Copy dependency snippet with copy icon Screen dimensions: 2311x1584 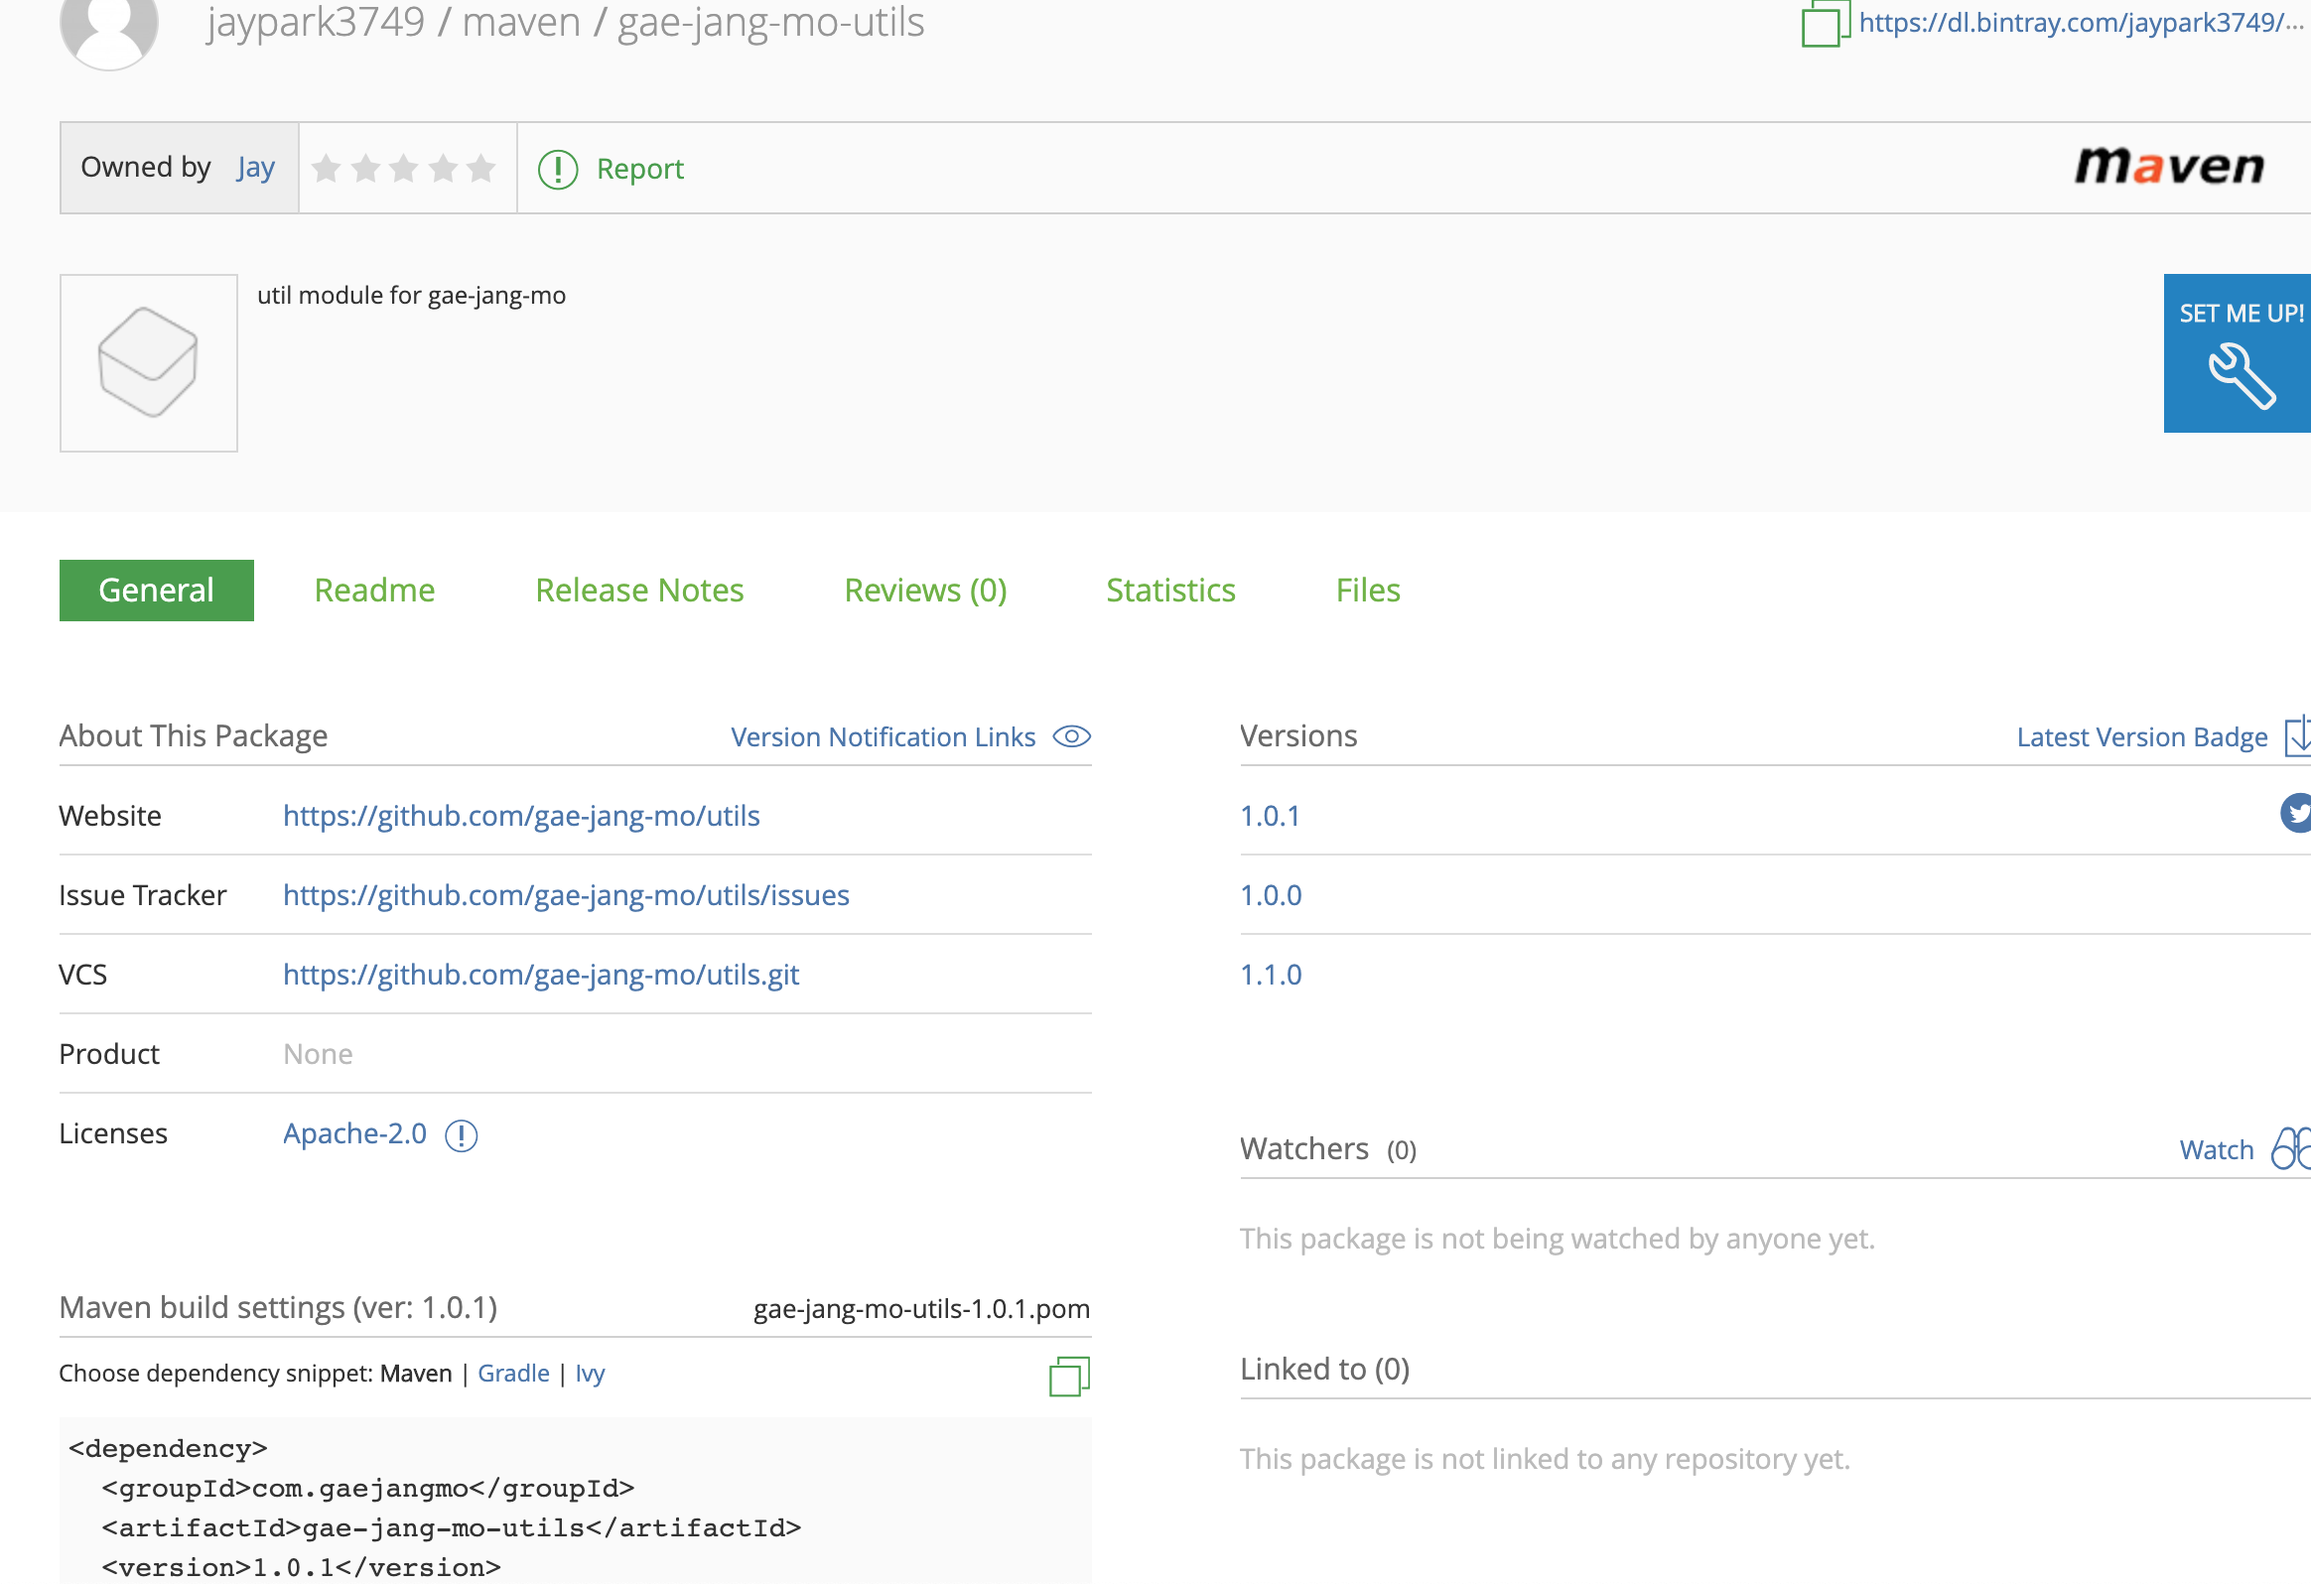click(1069, 1377)
